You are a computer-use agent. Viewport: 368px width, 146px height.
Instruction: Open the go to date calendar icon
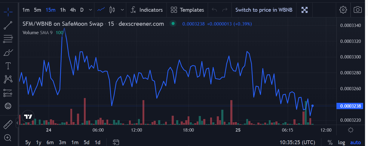tap(116, 142)
